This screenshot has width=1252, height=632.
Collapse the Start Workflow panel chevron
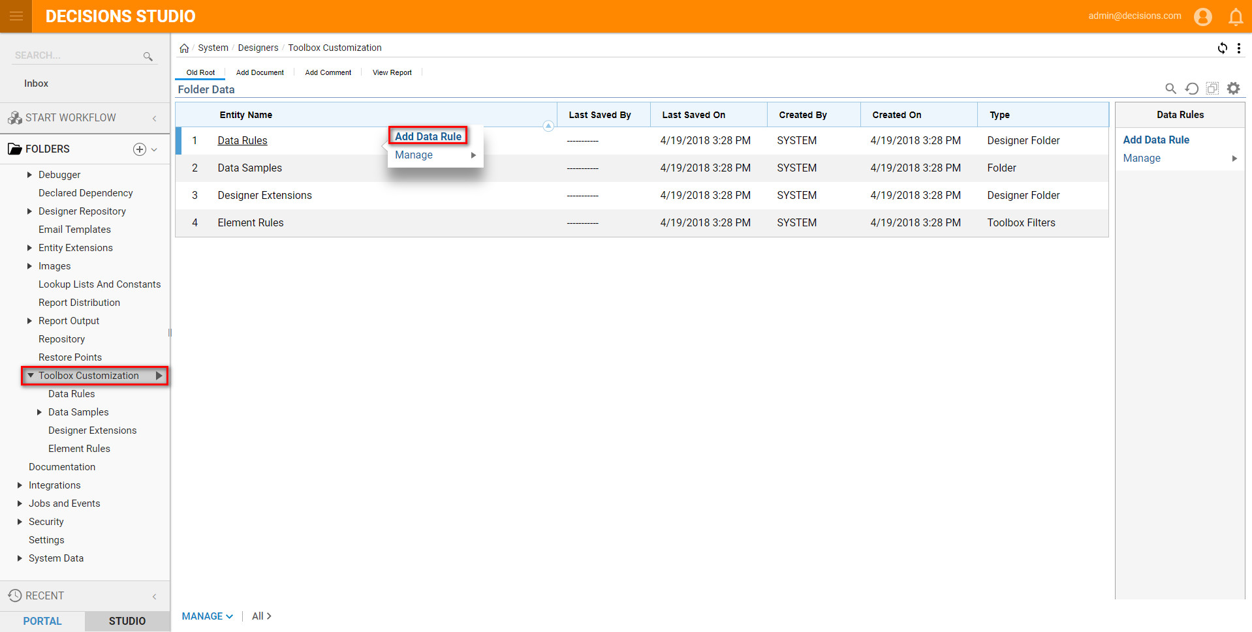(155, 119)
